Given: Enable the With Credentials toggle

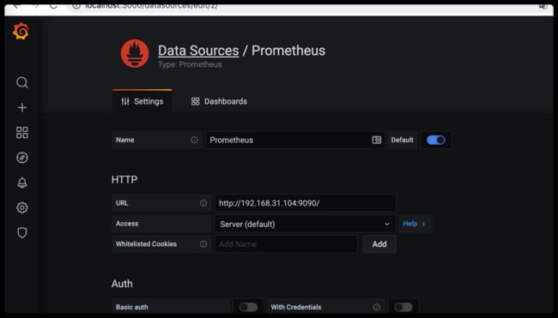Looking at the screenshot, I should point(403,307).
